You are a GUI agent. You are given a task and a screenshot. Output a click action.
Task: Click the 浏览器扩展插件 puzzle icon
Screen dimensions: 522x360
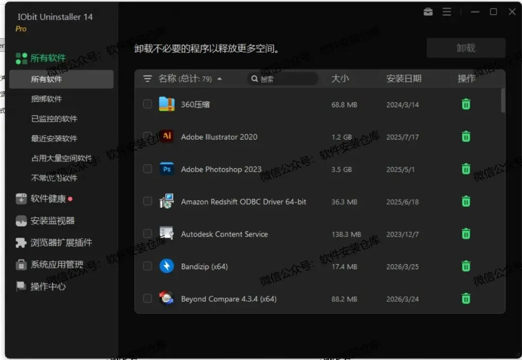click(x=21, y=243)
